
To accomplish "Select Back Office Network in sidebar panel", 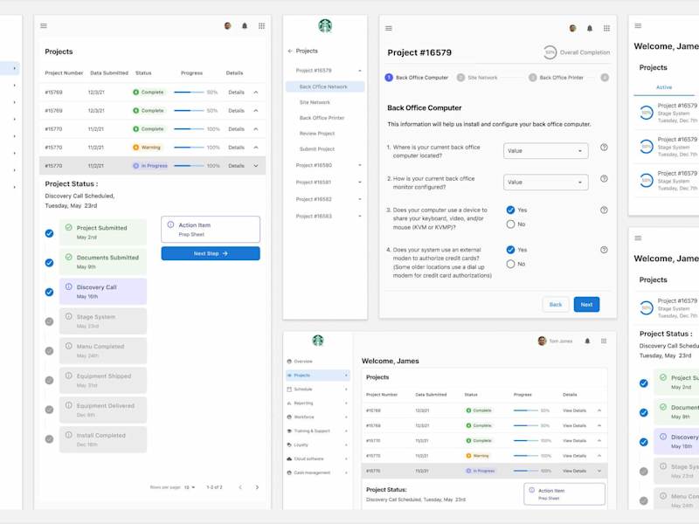I will pos(325,86).
